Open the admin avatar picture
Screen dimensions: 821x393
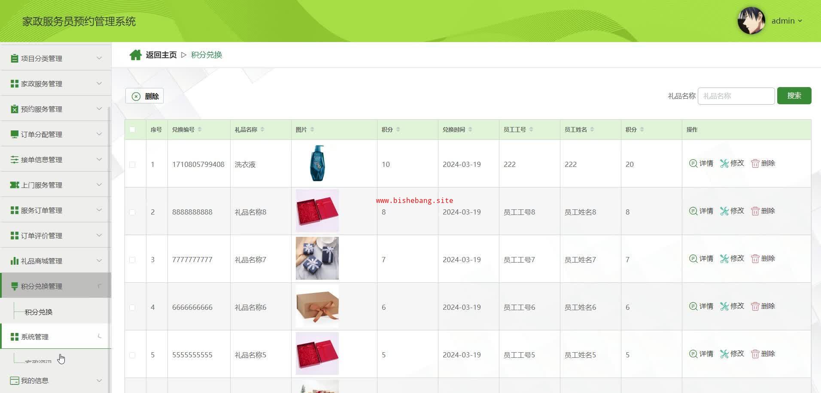click(x=751, y=21)
